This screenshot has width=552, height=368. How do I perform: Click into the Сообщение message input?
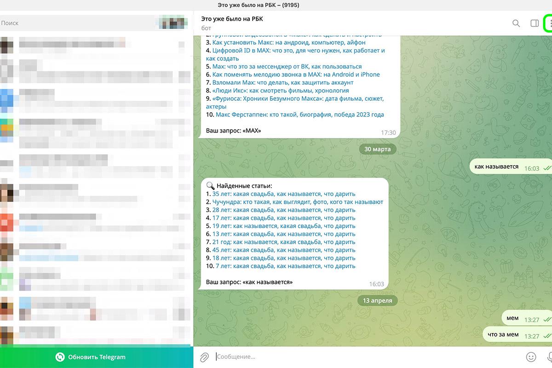368,356
